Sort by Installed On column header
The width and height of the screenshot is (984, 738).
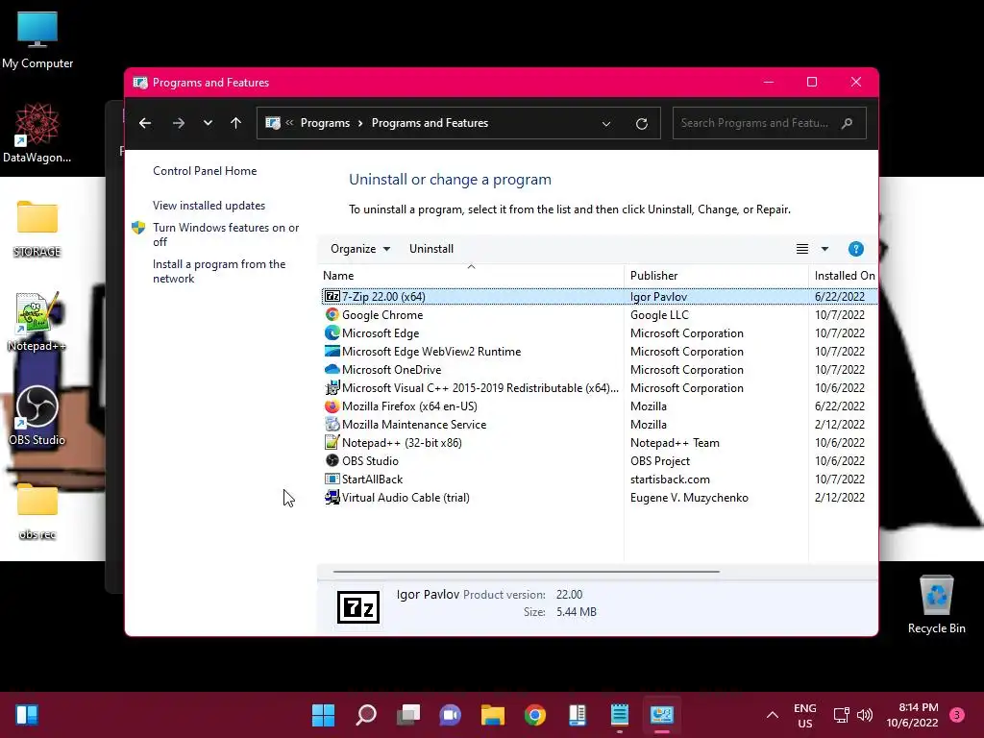pos(844,276)
